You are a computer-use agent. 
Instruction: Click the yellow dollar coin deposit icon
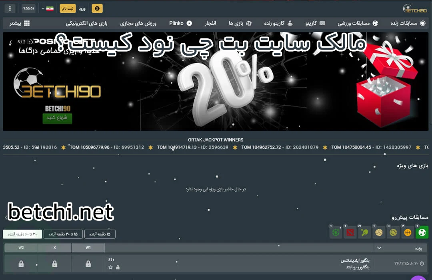[97, 8]
